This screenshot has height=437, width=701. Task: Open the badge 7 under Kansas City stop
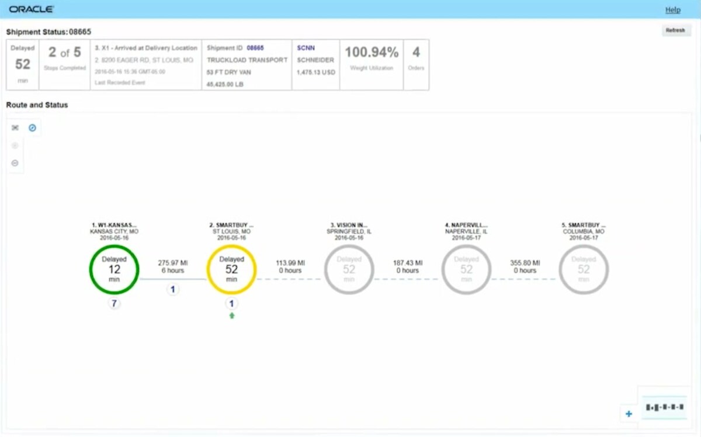[x=114, y=304]
